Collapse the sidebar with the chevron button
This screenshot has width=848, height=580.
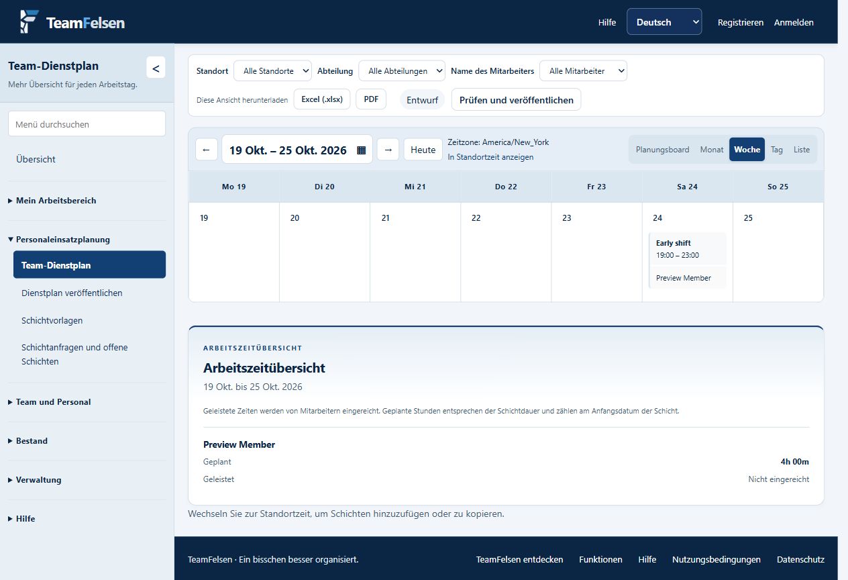click(156, 67)
